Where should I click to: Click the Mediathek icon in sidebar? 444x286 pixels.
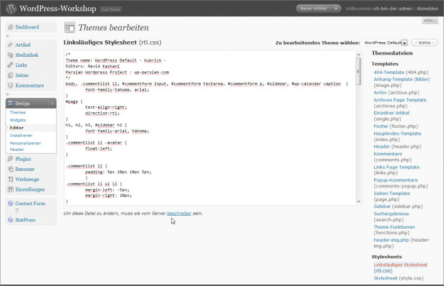pyautogui.click(x=10, y=55)
